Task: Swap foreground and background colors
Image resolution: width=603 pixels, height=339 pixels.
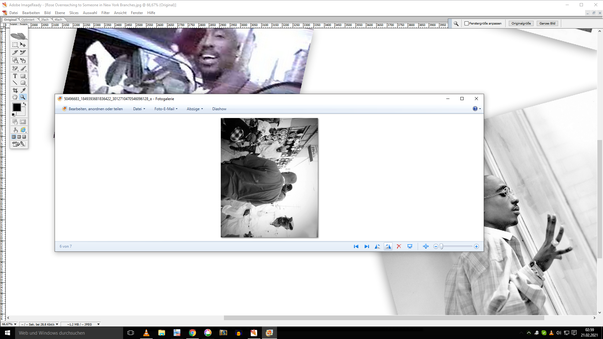Action: (24, 104)
